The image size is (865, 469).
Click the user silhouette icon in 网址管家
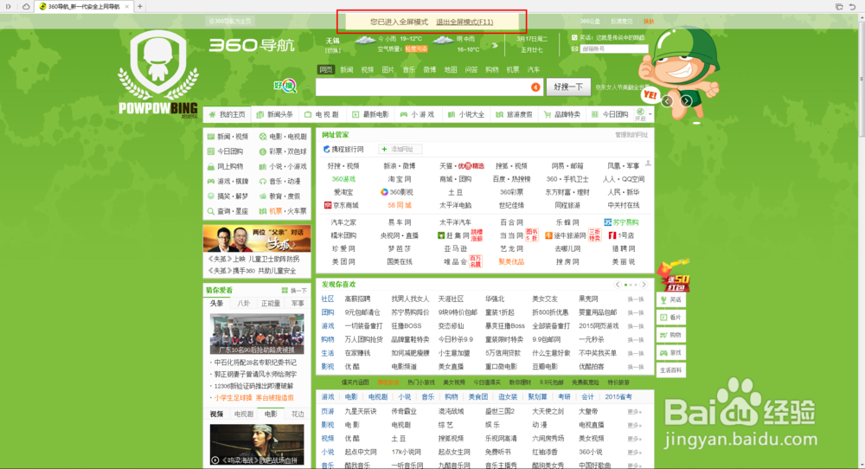pos(648,164)
